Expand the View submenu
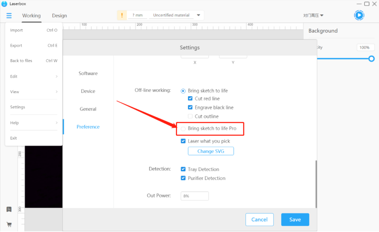 [34, 92]
